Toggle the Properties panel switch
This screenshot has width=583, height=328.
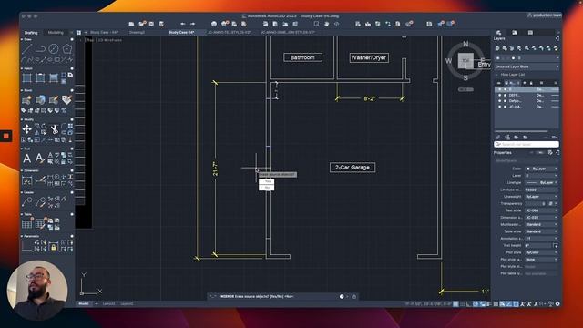click(540, 153)
